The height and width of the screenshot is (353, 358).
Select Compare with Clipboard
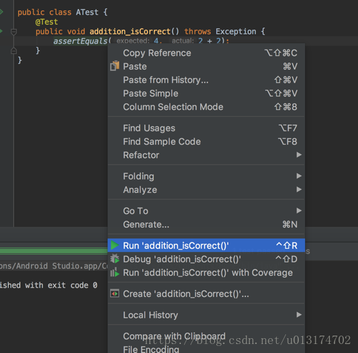(x=206, y=336)
